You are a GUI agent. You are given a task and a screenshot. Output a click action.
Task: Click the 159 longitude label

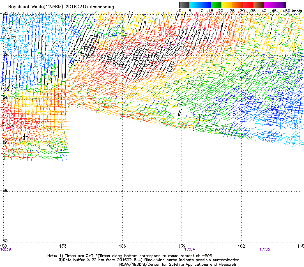(x=182, y=246)
